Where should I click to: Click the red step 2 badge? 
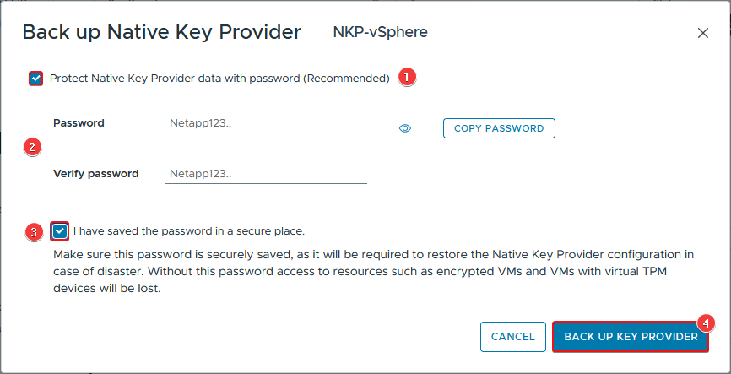pos(32,148)
